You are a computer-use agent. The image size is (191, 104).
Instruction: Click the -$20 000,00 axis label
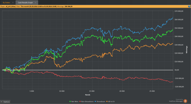tap(179, 87)
